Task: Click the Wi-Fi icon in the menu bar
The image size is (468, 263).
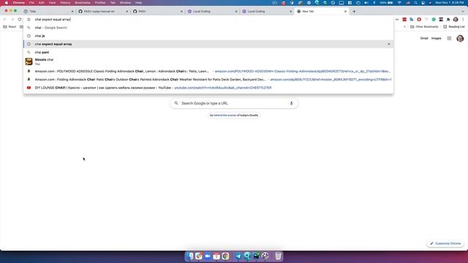Action: pos(399,3)
